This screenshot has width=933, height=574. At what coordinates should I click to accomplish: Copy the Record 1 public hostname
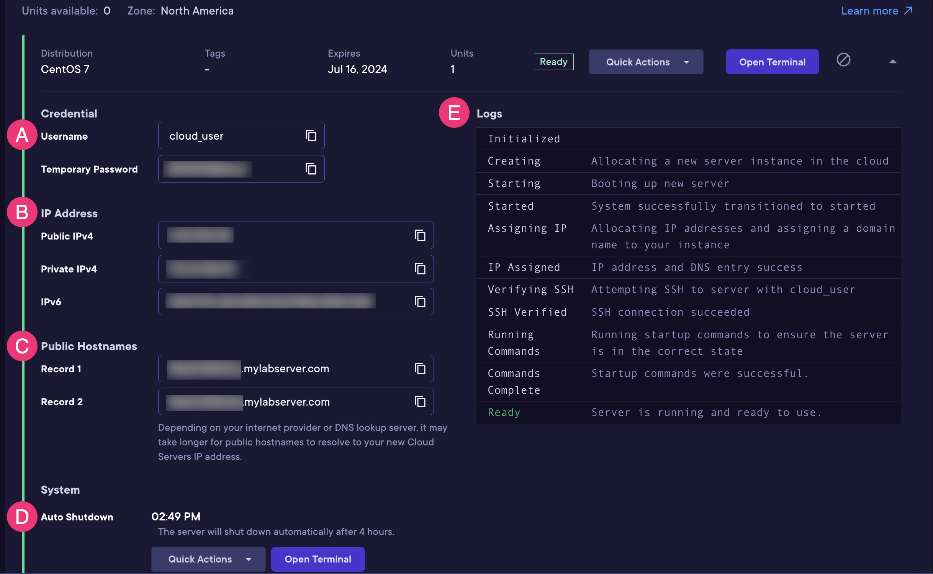point(420,369)
